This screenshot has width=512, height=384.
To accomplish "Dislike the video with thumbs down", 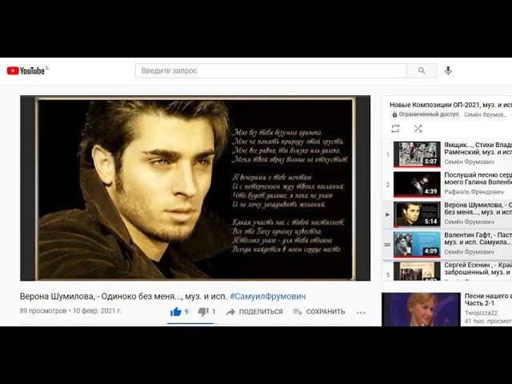I will (x=203, y=312).
